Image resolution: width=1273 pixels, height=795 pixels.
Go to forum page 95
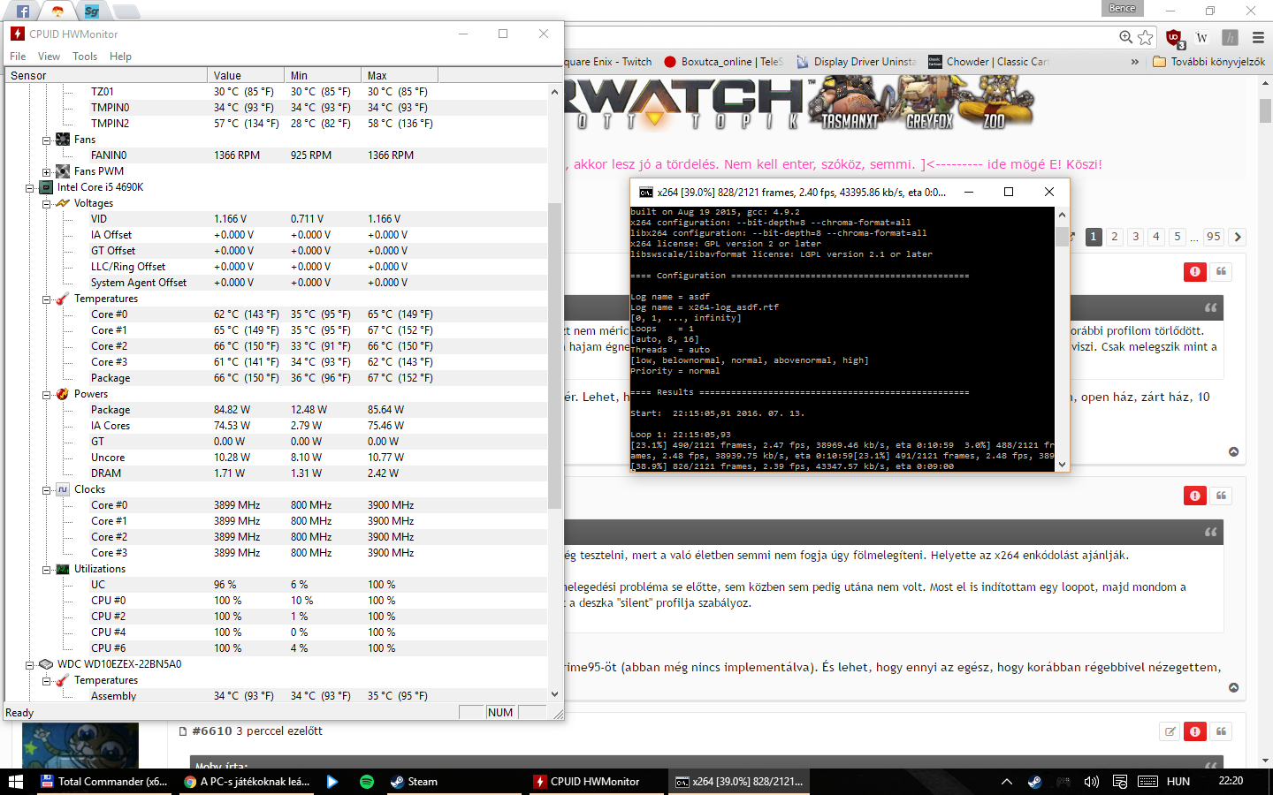pos(1214,237)
